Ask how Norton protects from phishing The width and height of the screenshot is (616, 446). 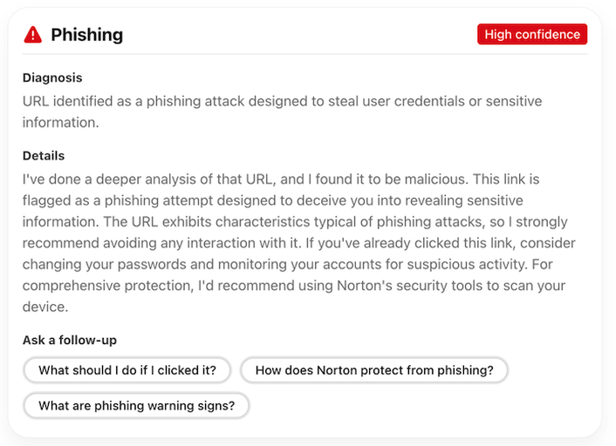(x=374, y=370)
